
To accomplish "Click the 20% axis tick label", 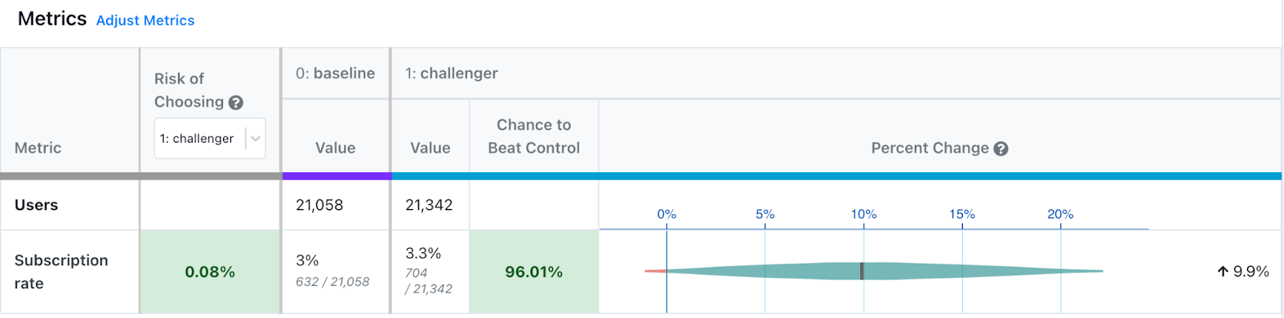I will tap(1060, 214).
